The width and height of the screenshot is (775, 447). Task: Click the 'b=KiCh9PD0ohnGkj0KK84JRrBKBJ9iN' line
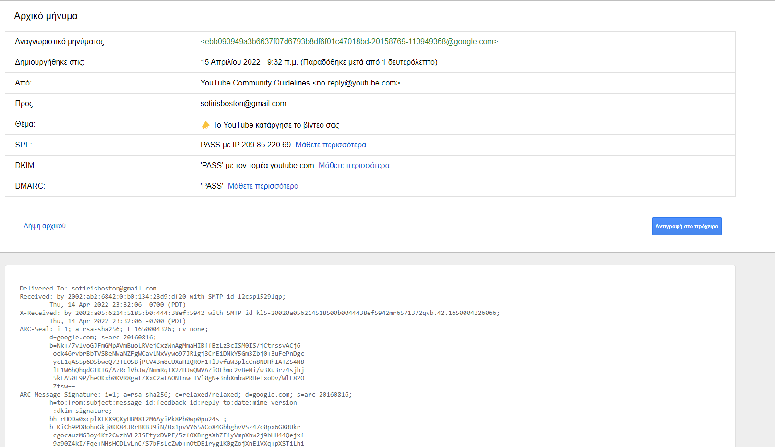[x=175, y=427]
